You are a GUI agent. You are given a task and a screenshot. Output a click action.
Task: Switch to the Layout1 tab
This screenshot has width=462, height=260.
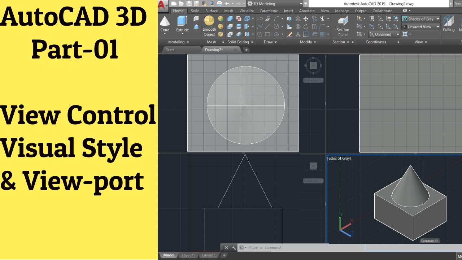click(x=188, y=255)
